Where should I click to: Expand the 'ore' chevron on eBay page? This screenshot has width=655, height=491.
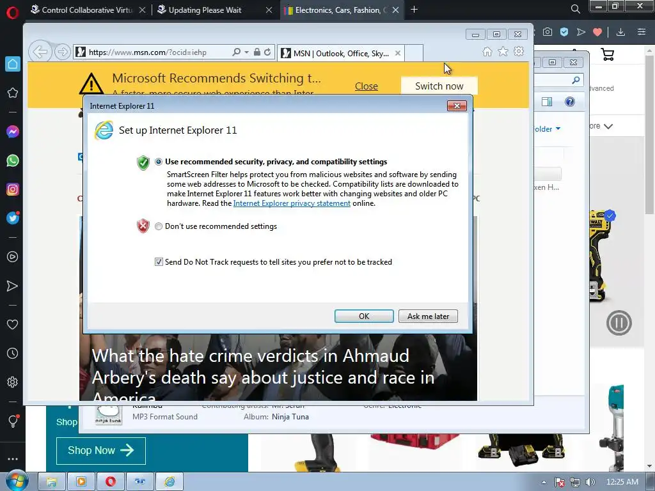point(608,126)
